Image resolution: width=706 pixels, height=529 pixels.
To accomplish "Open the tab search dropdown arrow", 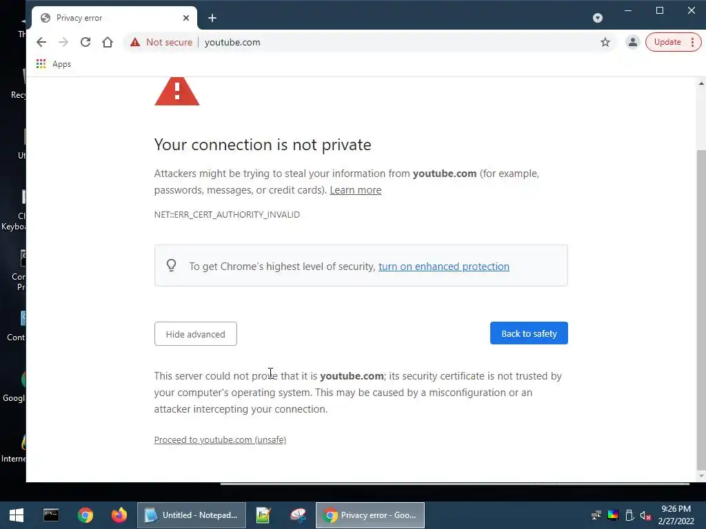I will tap(598, 18).
